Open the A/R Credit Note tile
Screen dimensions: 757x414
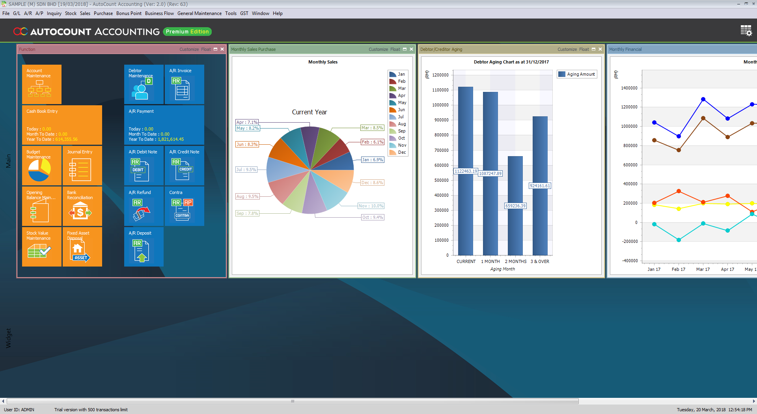click(184, 165)
